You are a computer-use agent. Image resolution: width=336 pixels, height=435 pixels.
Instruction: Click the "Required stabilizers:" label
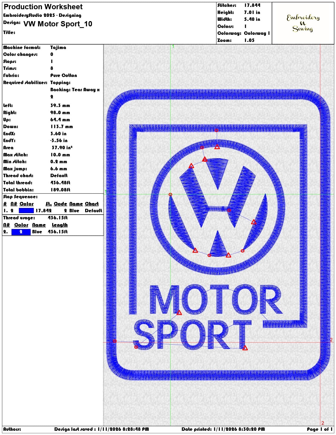[25, 83]
